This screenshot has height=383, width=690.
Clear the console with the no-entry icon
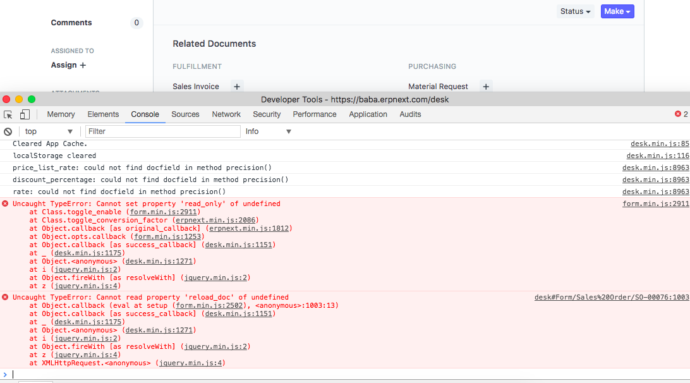[x=8, y=131]
